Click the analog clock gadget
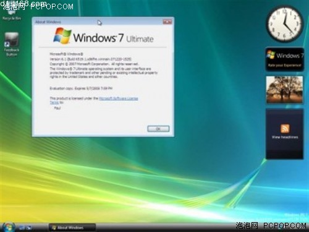 pyautogui.click(x=285, y=24)
